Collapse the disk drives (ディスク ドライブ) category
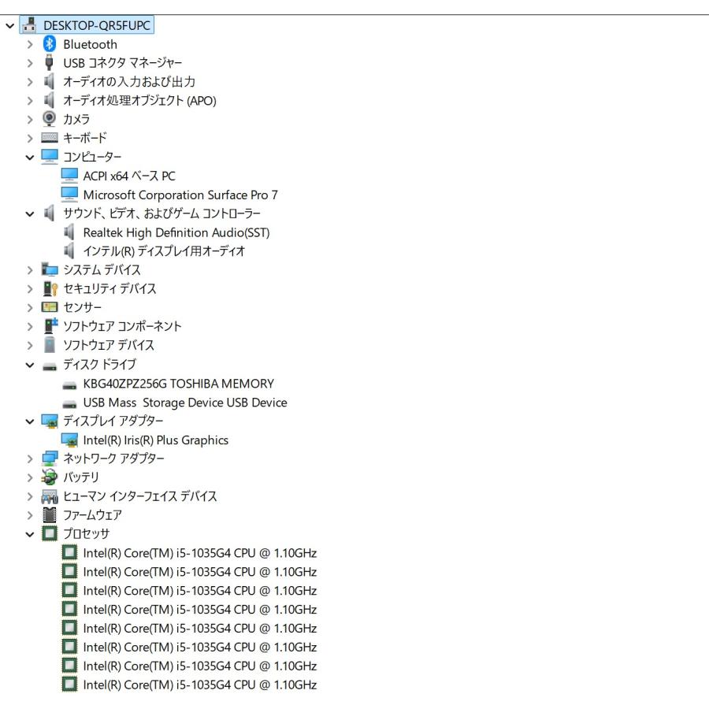Viewport: 709px width, 709px height. tap(30, 365)
